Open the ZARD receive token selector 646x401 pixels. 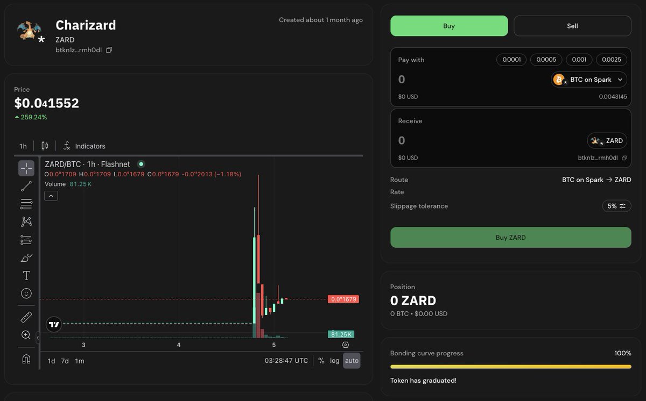coord(607,140)
